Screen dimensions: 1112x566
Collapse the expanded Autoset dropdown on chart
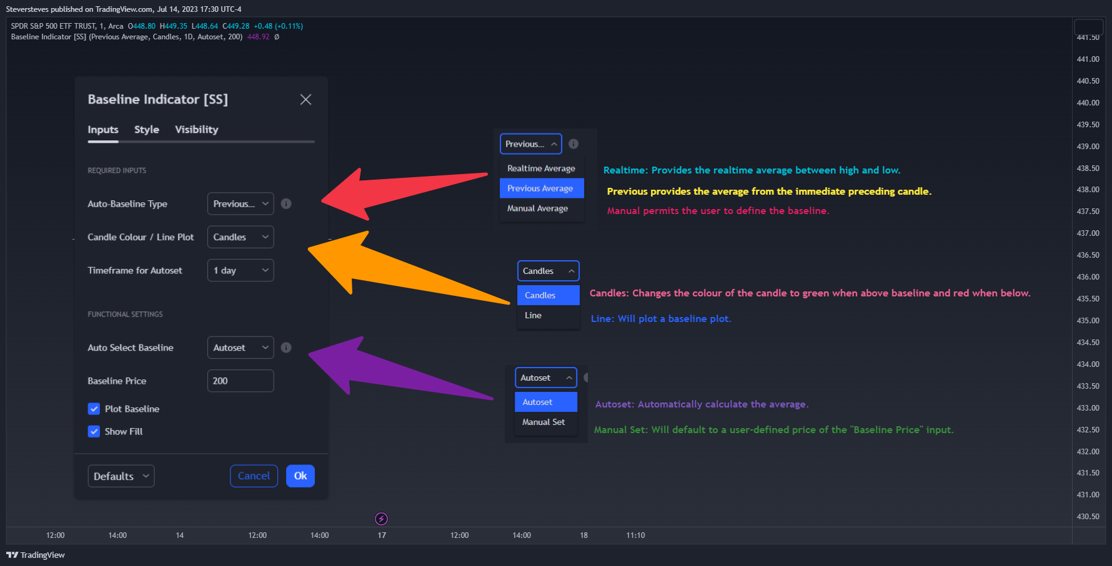click(x=546, y=378)
